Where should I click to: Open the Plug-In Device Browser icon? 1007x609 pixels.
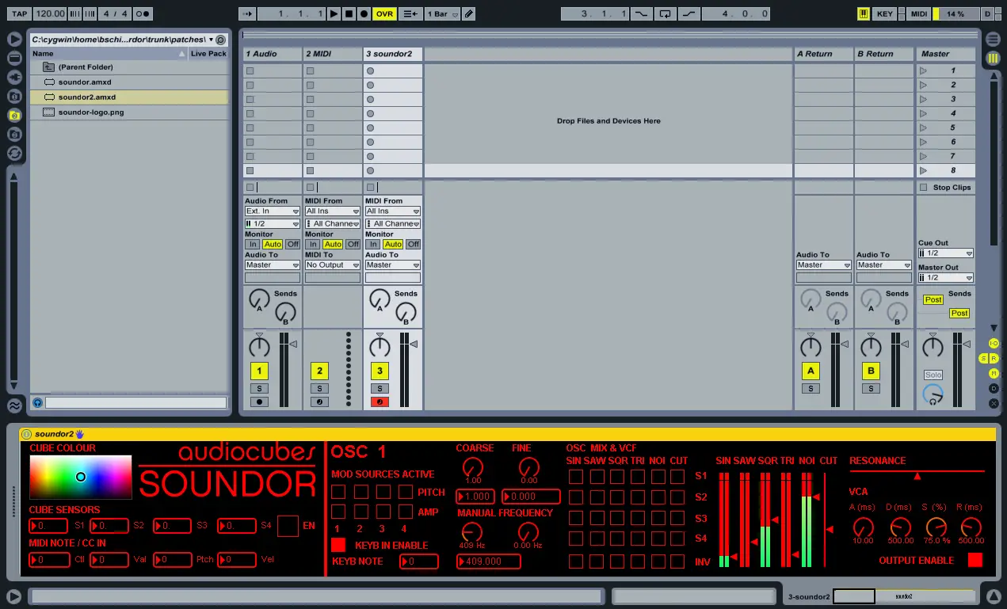(x=14, y=77)
